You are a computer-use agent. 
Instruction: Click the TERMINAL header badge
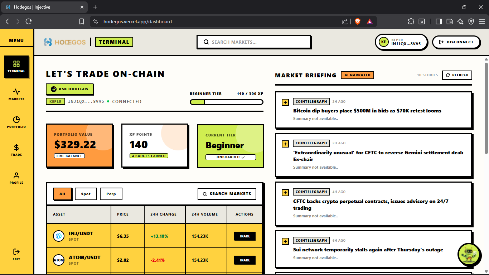[x=114, y=42]
